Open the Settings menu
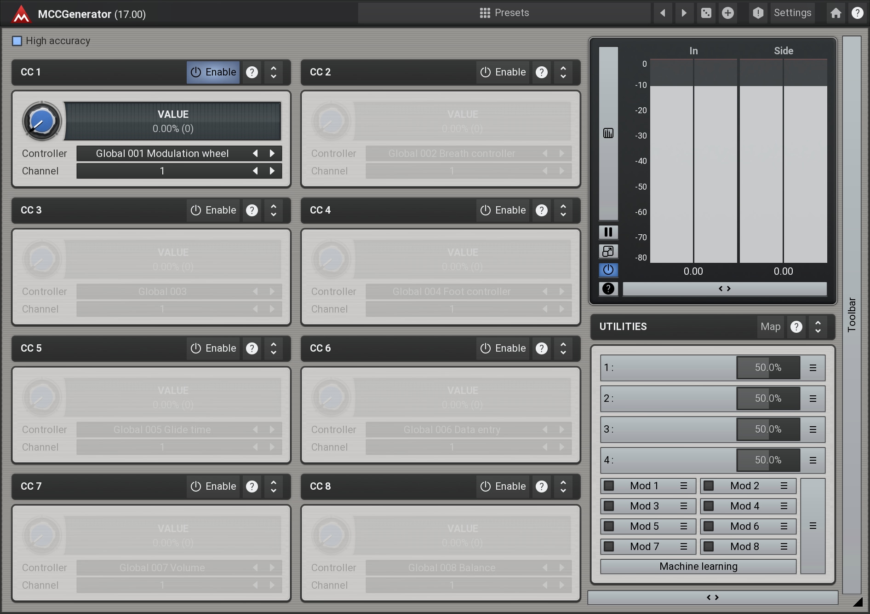This screenshot has height=614, width=870. click(x=792, y=13)
